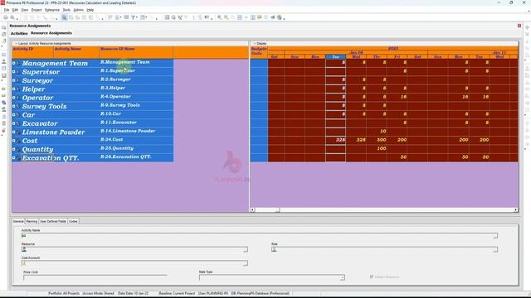Click browse button of Activity Name field
The image size is (531, 298).
coord(495,236)
